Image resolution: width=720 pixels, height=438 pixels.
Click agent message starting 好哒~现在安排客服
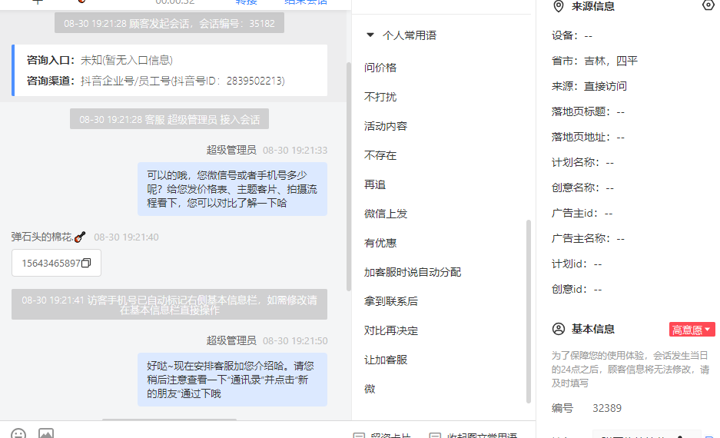point(232,380)
